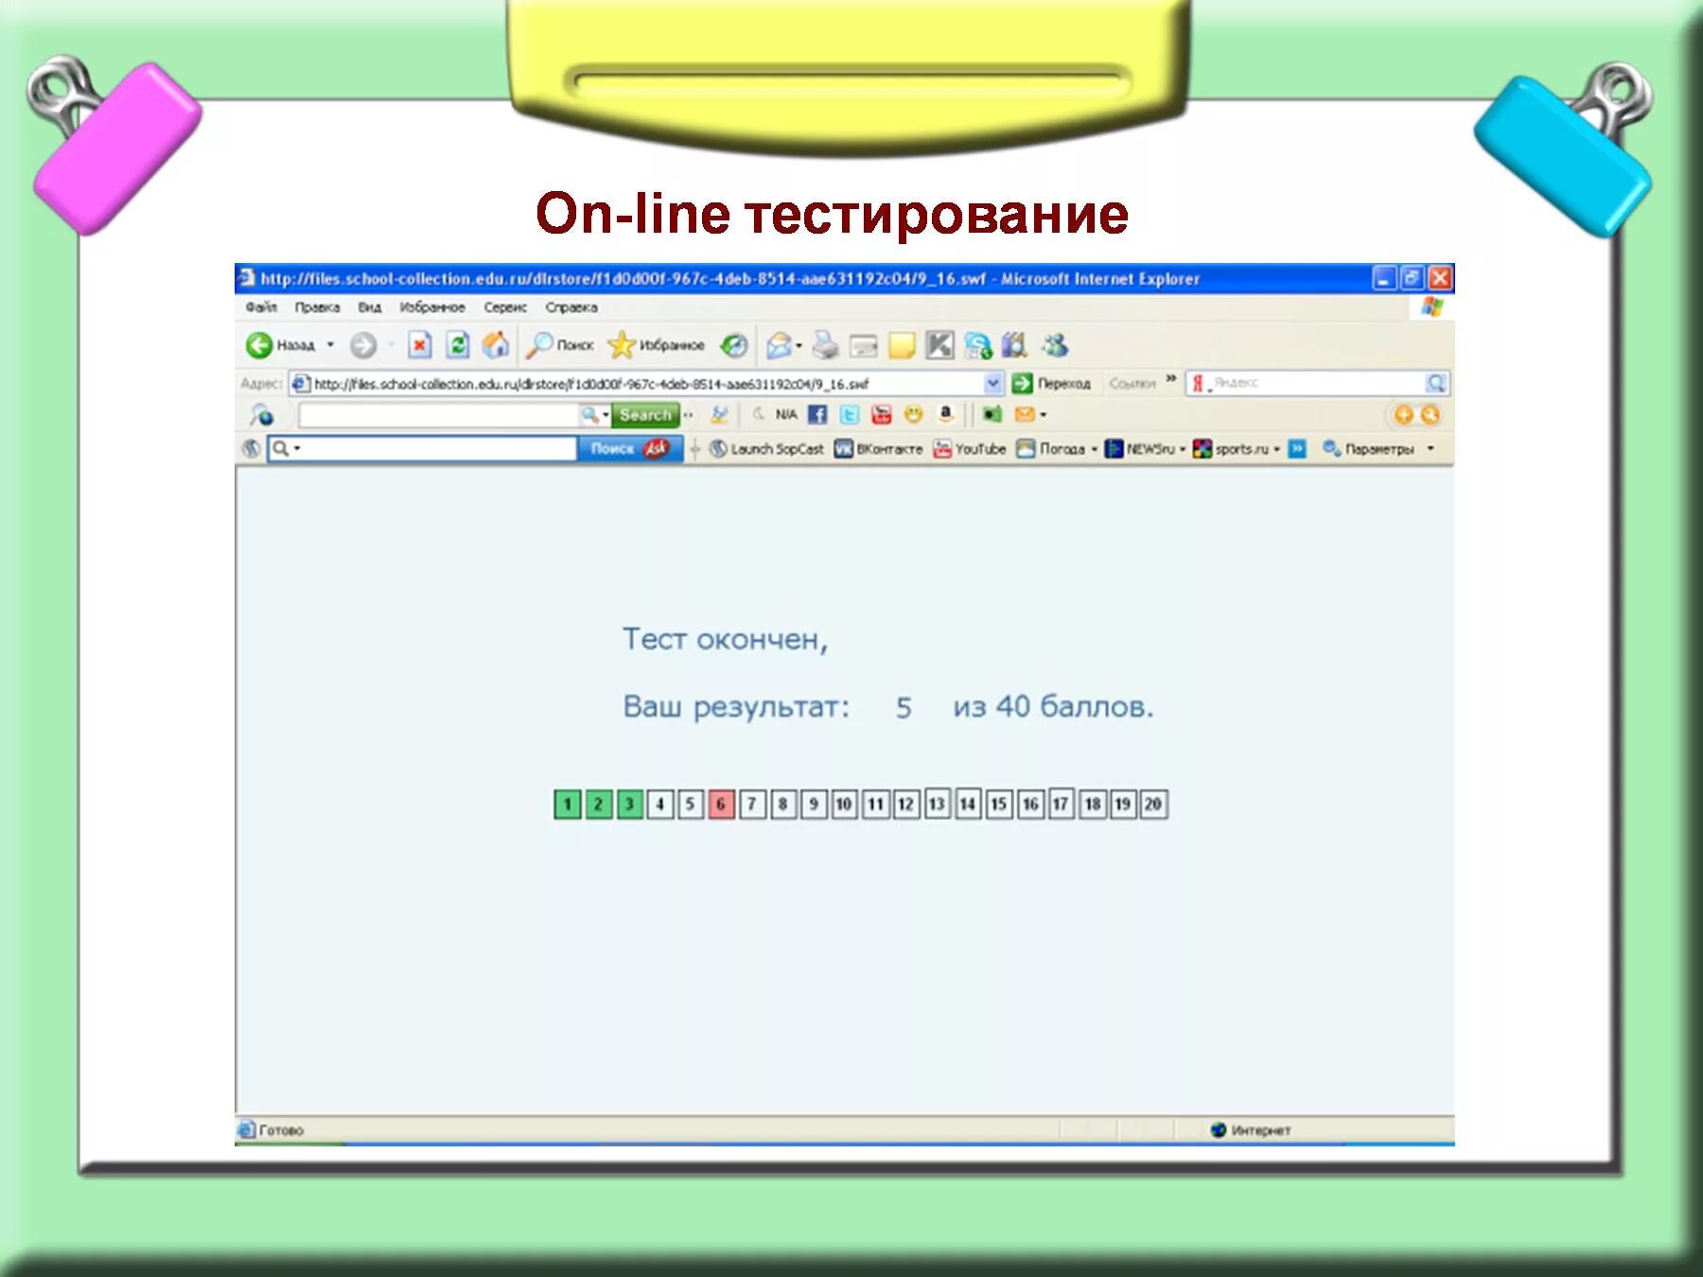Click the YouTube icon next to Twitter

coord(882,414)
